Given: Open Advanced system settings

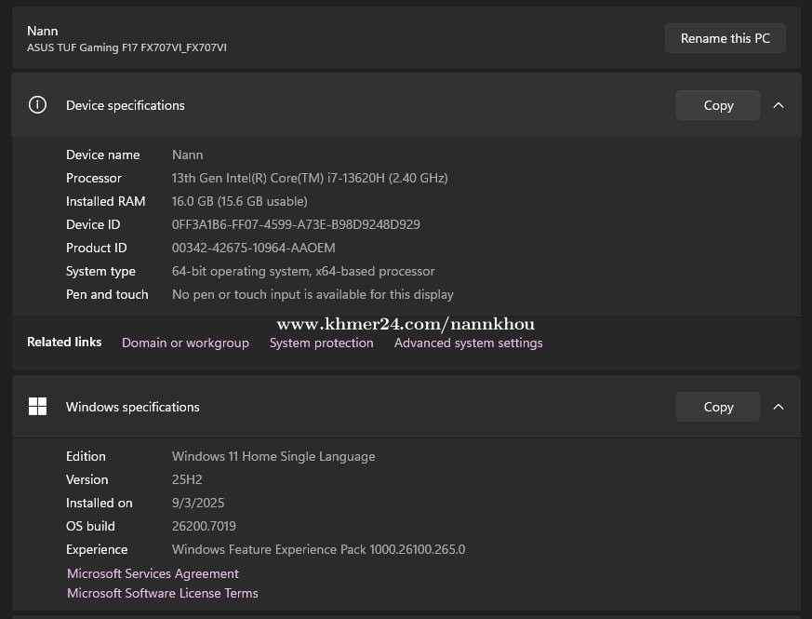Looking at the screenshot, I should pyautogui.click(x=468, y=343).
